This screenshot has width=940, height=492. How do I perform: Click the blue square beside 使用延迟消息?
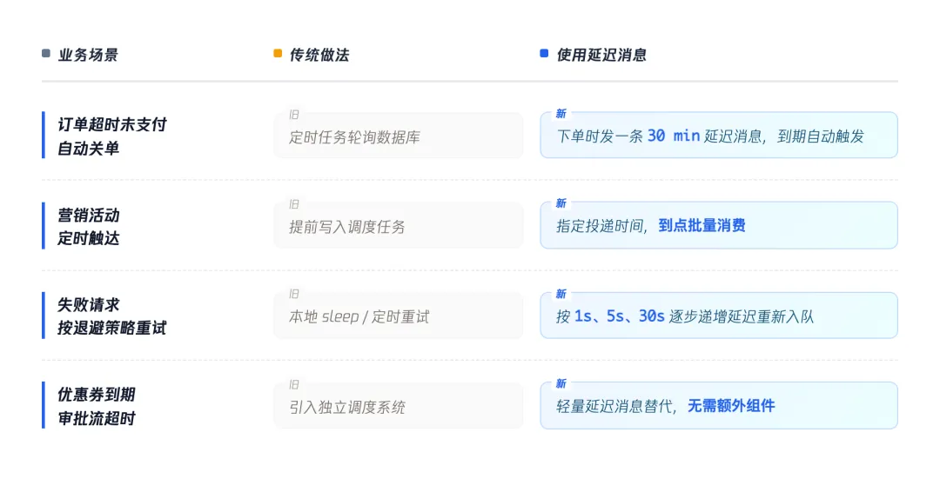click(544, 53)
